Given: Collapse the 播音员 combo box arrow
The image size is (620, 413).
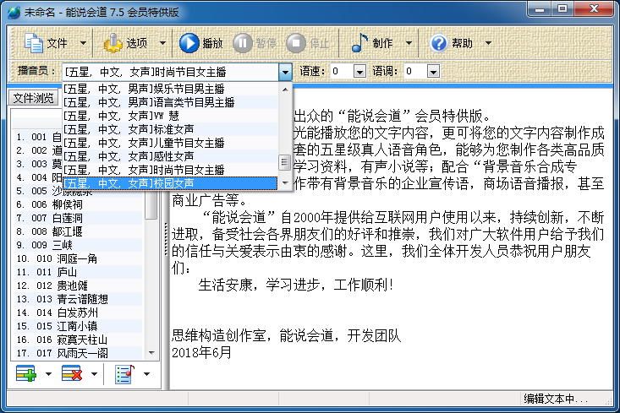Looking at the screenshot, I should click(285, 72).
